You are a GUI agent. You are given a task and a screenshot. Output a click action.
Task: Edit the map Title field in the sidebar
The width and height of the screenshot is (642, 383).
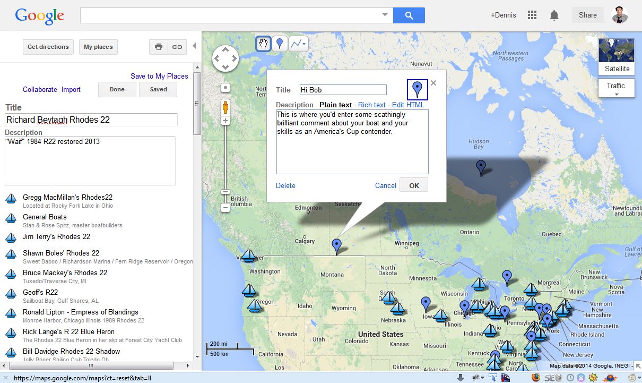pos(91,120)
